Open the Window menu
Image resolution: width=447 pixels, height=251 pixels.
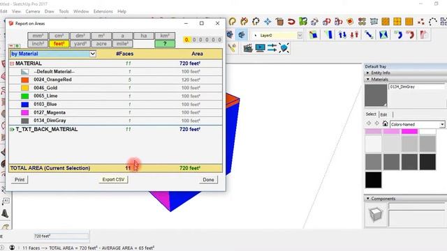pyautogui.click(x=81, y=11)
